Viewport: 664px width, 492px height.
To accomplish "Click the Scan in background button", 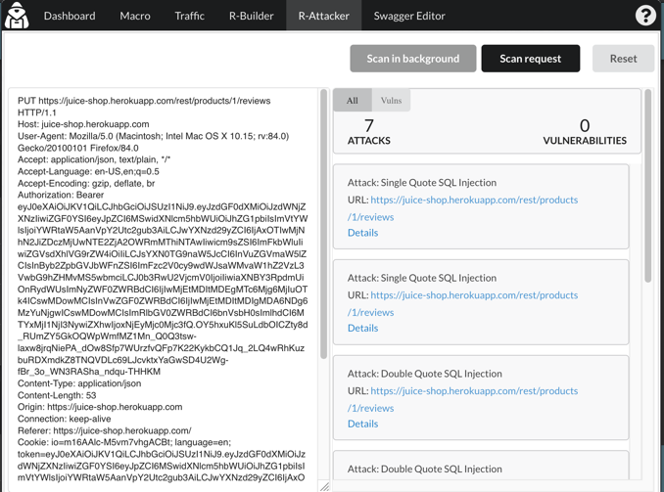I will point(412,59).
